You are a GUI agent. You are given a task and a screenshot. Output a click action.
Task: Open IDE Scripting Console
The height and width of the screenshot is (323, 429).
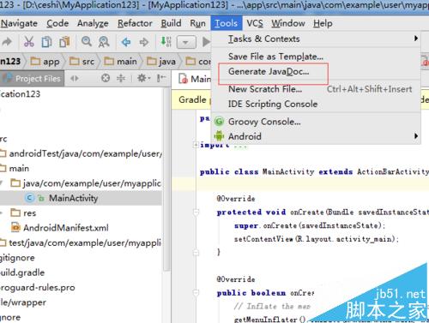[316, 104]
